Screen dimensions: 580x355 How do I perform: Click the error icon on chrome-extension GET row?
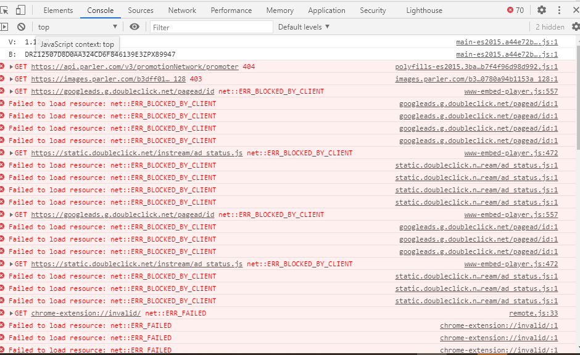click(2, 313)
